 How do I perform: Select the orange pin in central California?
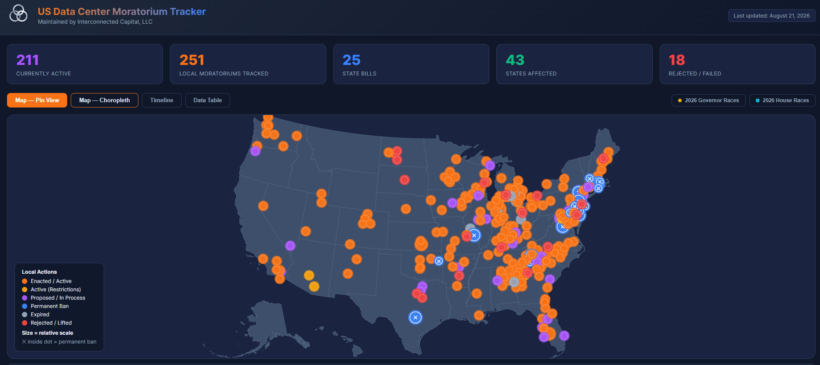click(x=263, y=206)
